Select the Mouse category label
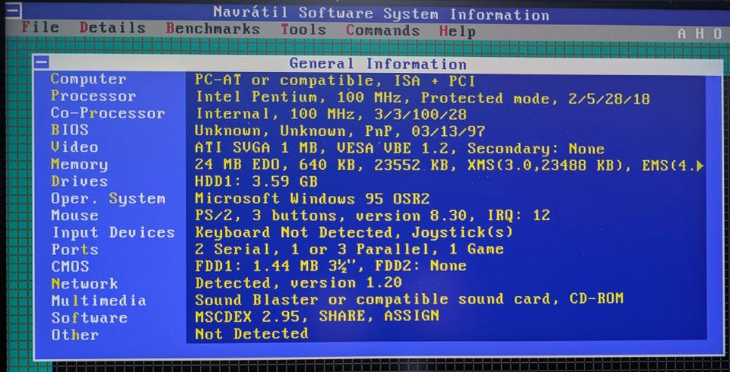The height and width of the screenshot is (372, 730). (75, 216)
